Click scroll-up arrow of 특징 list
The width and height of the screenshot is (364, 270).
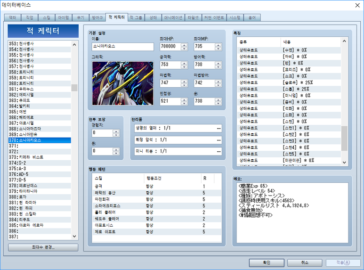[344, 41]
